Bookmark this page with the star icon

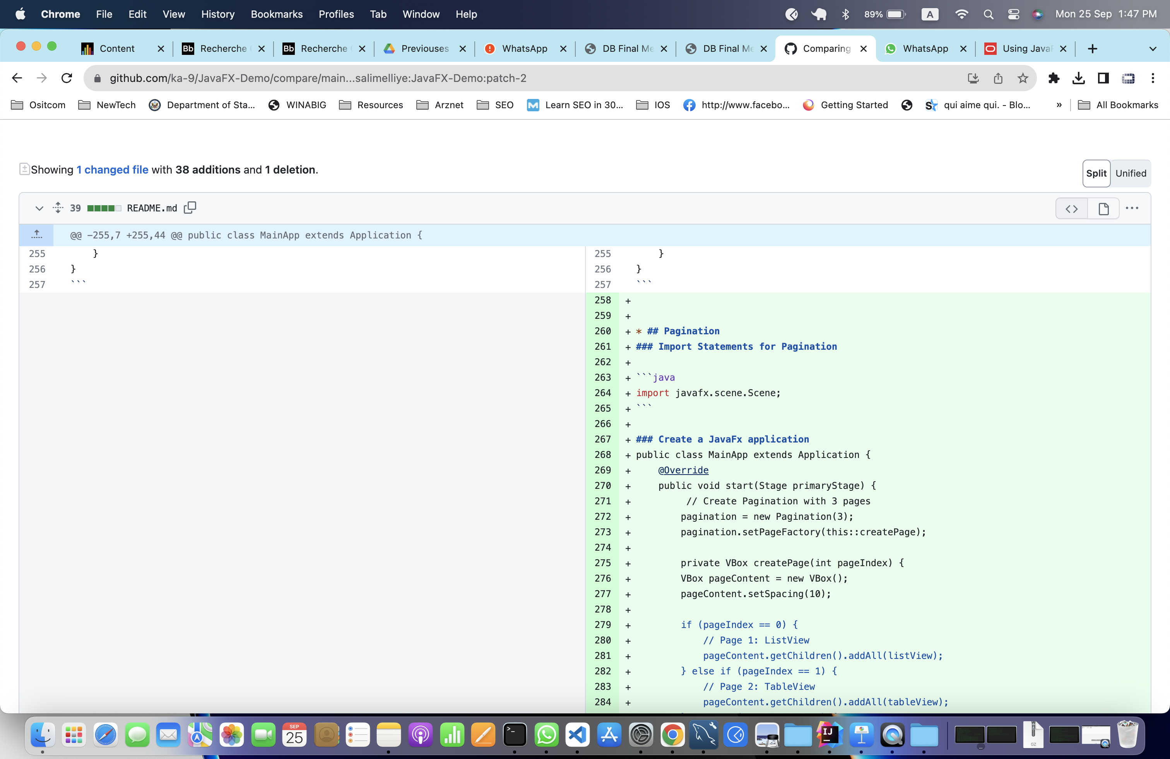(1023, 78)
